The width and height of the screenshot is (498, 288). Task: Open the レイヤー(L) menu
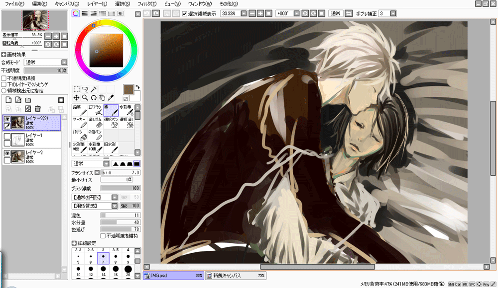point(97,4)
